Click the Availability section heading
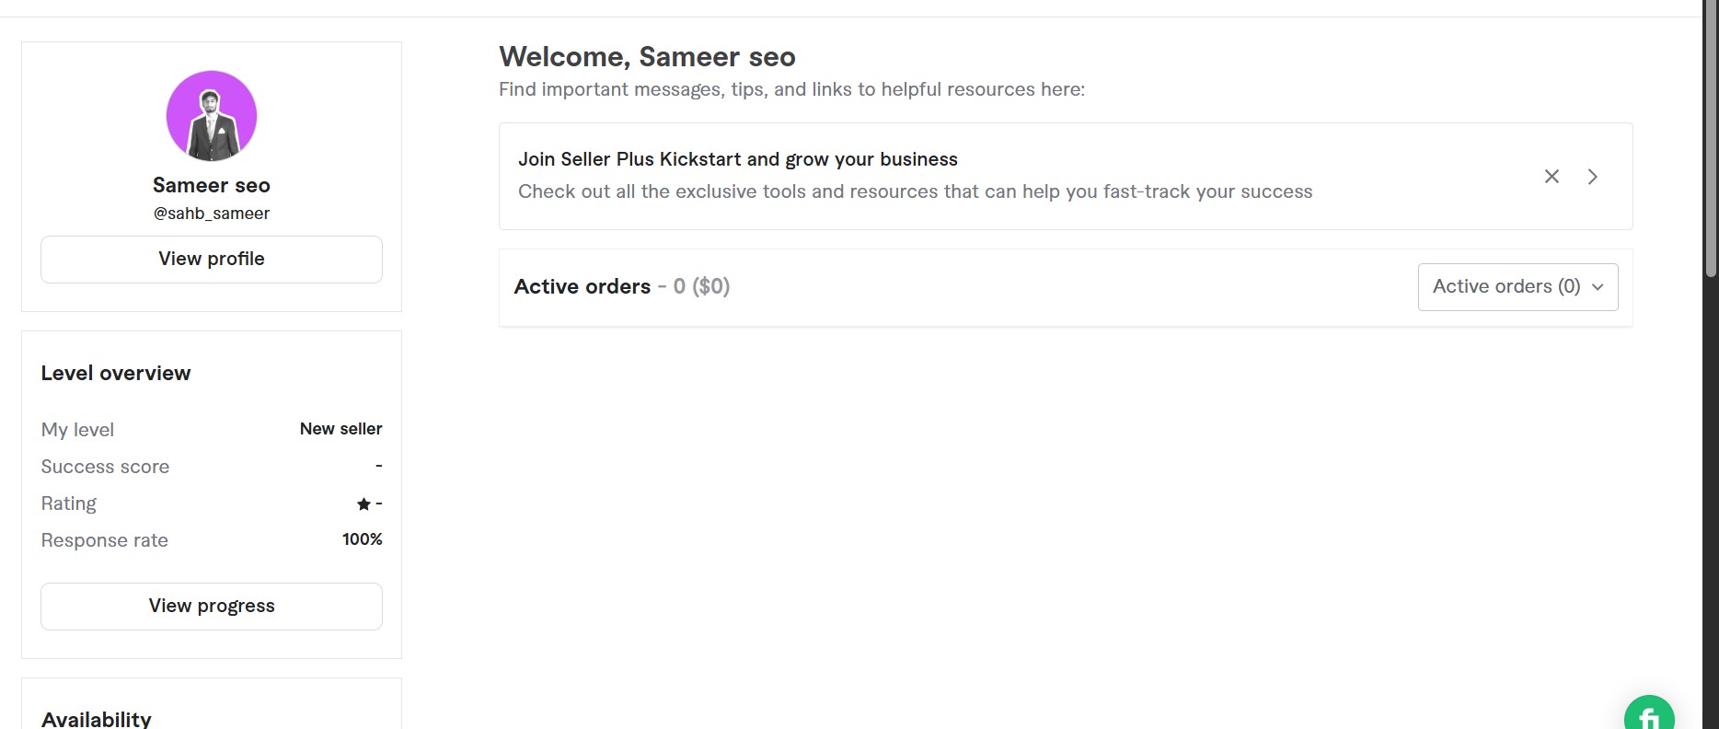The width and height of the screenshot is (1719, 729). point(97,719)
